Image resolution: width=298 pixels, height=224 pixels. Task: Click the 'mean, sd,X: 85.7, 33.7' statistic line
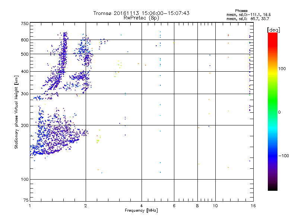tap(248, 19)
